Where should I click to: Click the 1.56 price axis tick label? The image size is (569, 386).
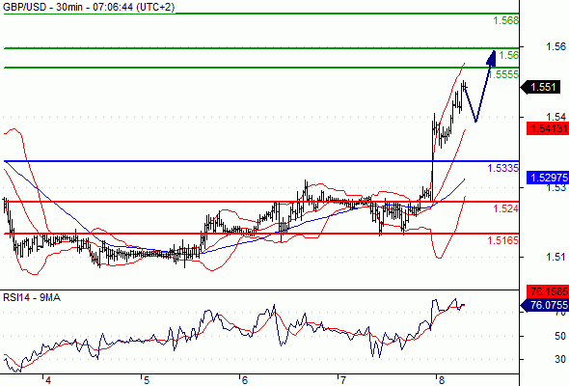coord(555,46)
